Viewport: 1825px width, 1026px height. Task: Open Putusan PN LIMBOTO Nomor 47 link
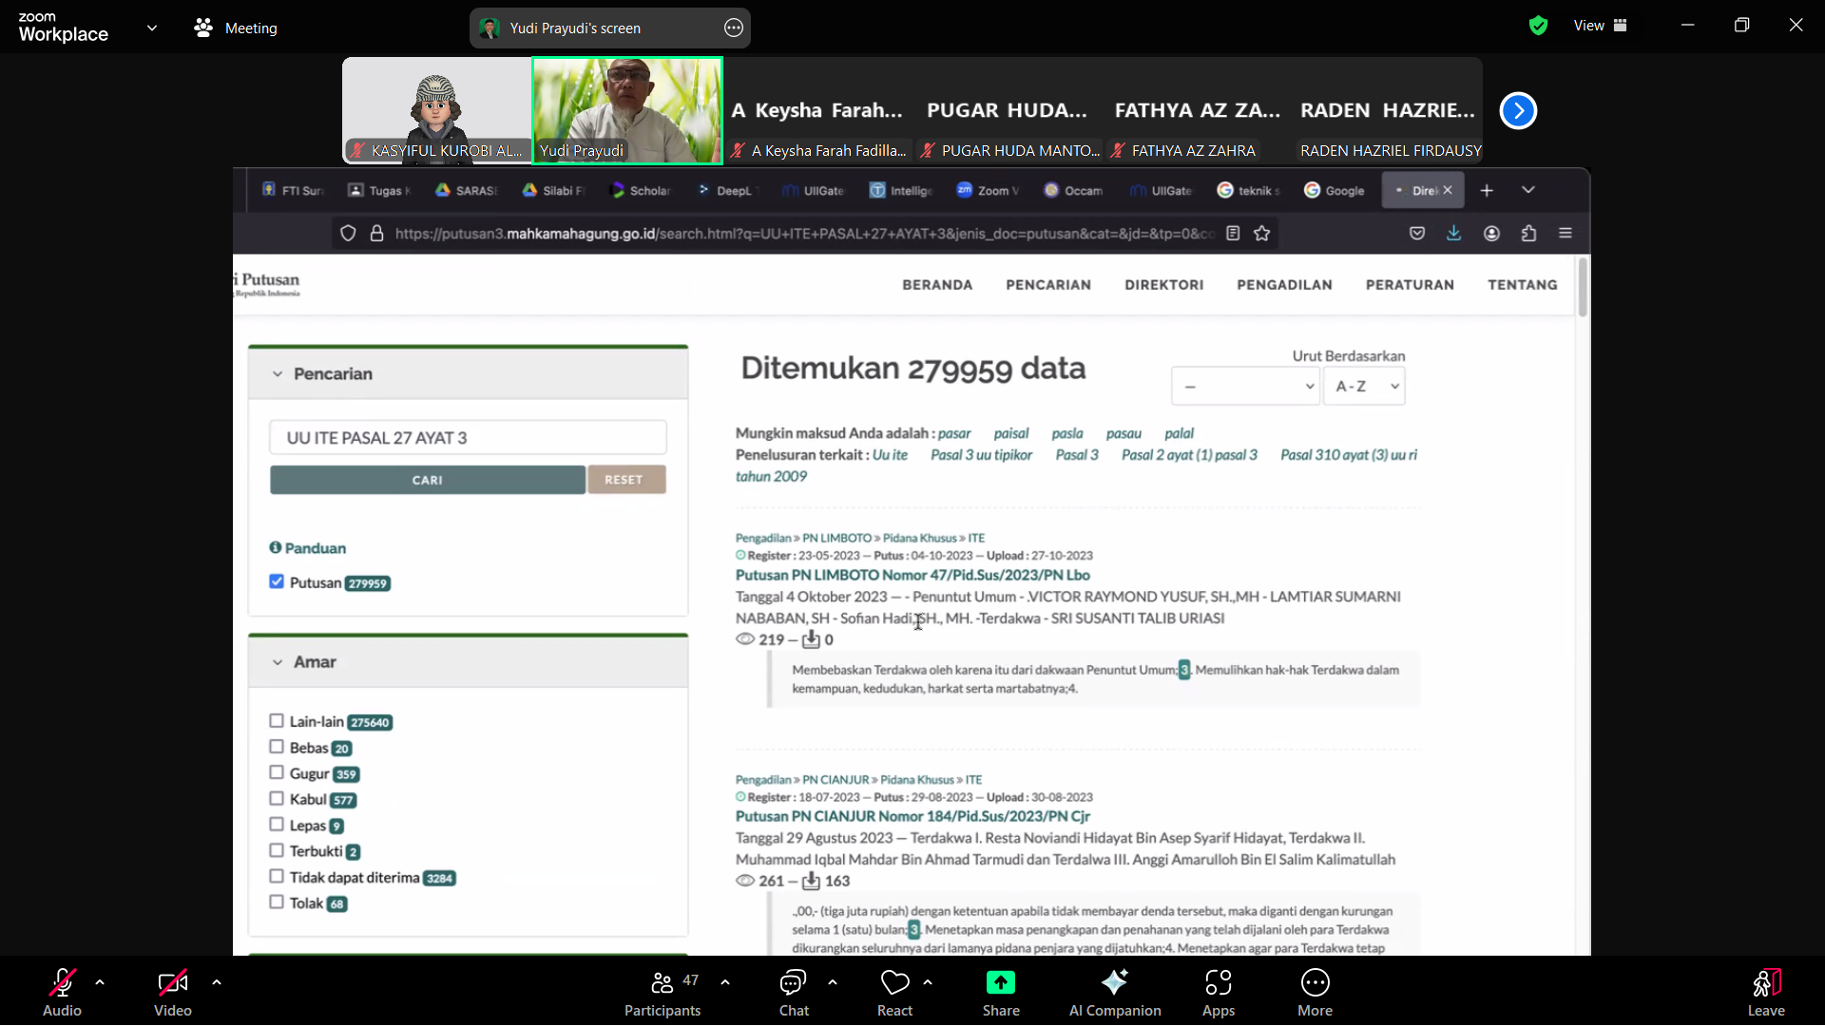[912, 575]
